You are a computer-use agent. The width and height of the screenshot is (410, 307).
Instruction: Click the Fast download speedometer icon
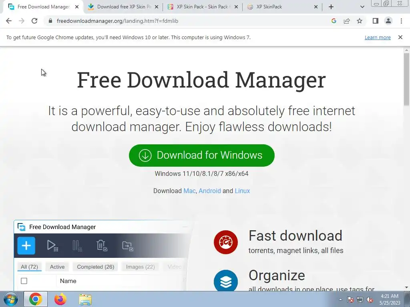[x=226, y=242]
